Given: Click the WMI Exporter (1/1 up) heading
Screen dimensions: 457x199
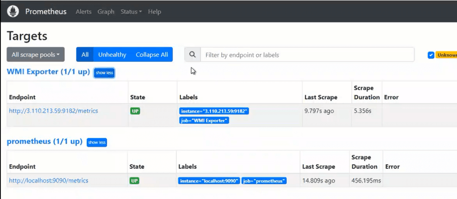Looking at the screenshot, I should 48,72.
